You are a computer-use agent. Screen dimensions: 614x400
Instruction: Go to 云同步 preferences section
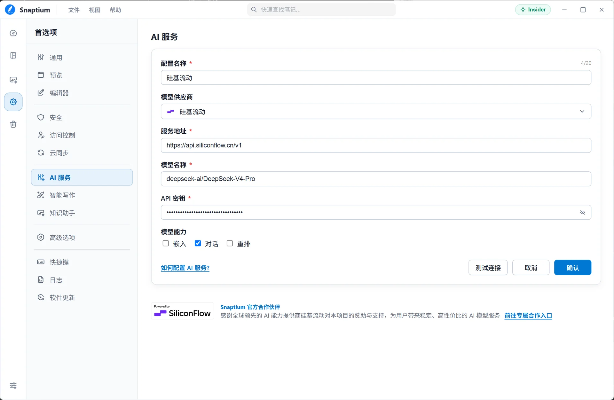tap(82, 153)
